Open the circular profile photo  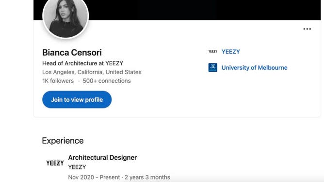point(65,17)
